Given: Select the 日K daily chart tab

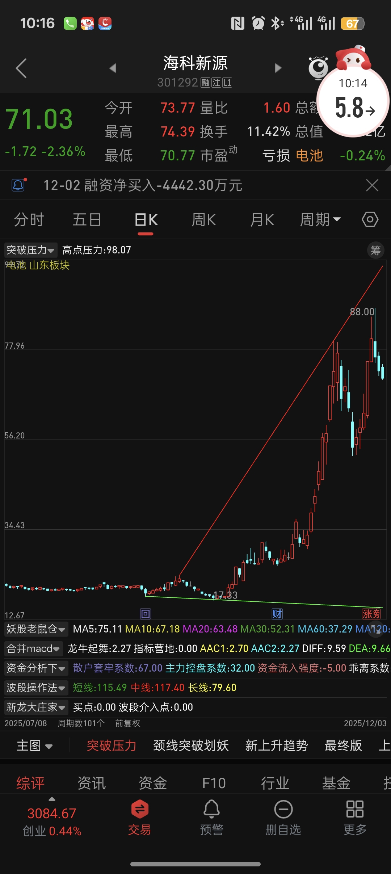Looking at the screenshot, I should coord(146,219).
